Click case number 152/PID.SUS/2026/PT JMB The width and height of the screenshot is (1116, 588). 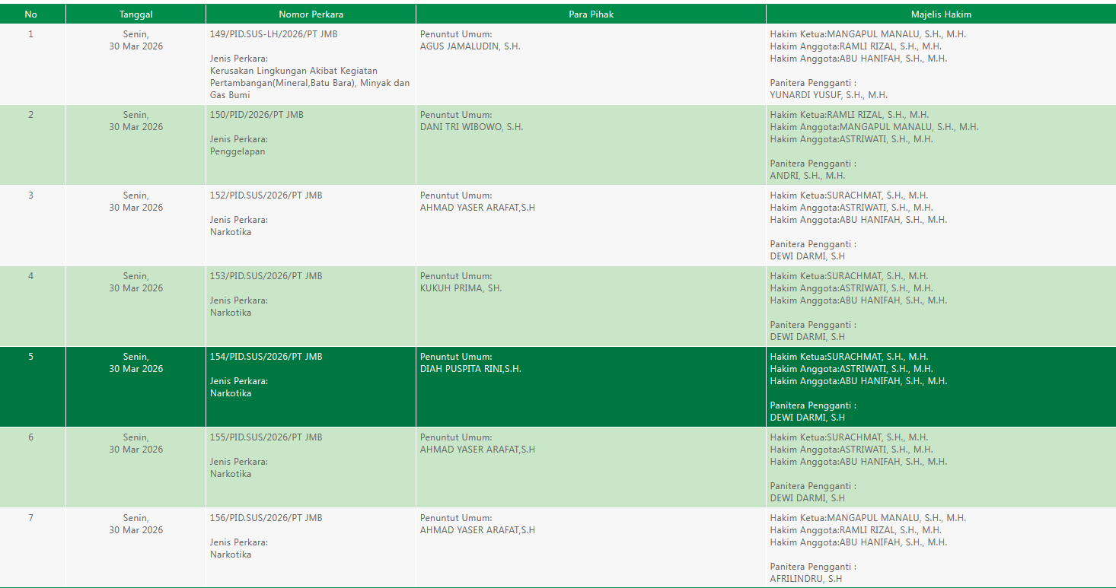tap(266, 195)
